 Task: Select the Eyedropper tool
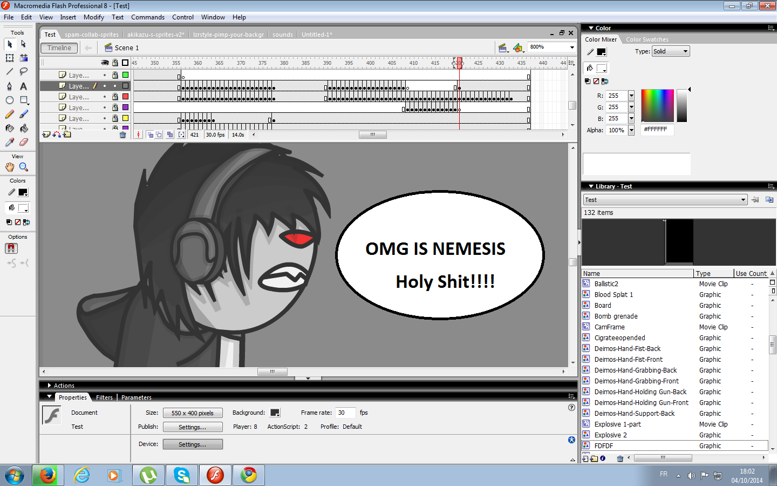click(10, 142)
